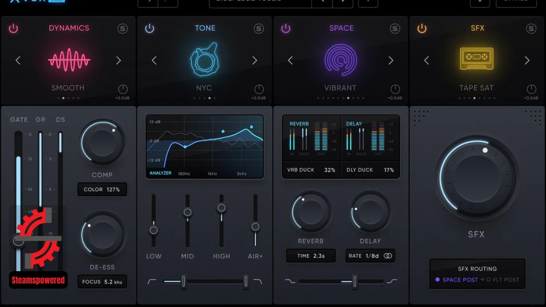Click the Space low-cut filter shape icon
Viewport: 546px width, 307px height.
tap(290, 281)
